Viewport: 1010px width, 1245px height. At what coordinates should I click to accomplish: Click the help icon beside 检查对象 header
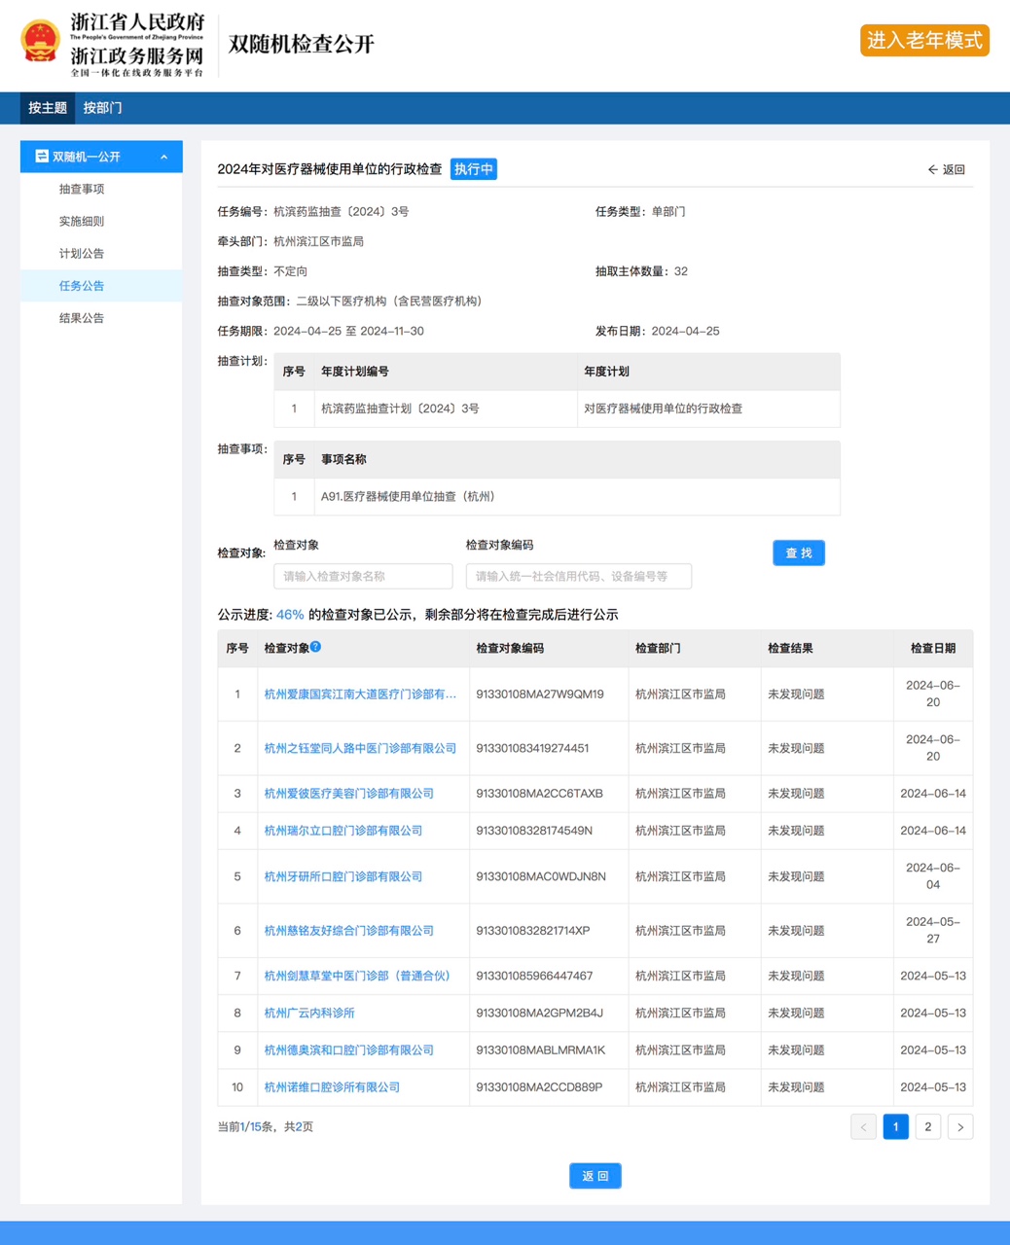(315, 647)
